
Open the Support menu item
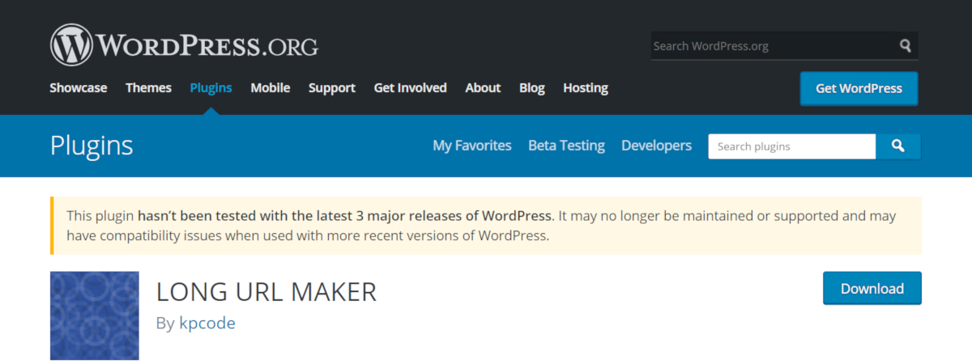(x=331, y=88)
